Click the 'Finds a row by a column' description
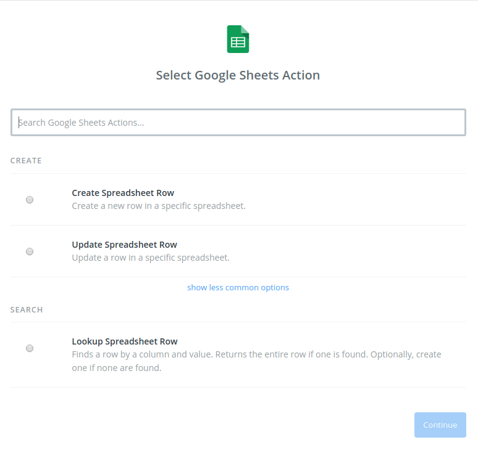The height and width of the screenshot is (461, 478). coord(256,361)
